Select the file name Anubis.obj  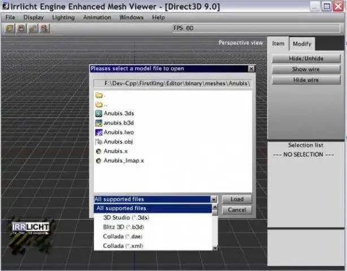118,141
